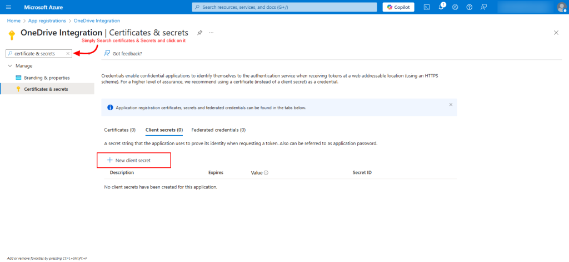Open Branding & properties
The height and width of the screenshot is (262, 569).
[47, 78]
